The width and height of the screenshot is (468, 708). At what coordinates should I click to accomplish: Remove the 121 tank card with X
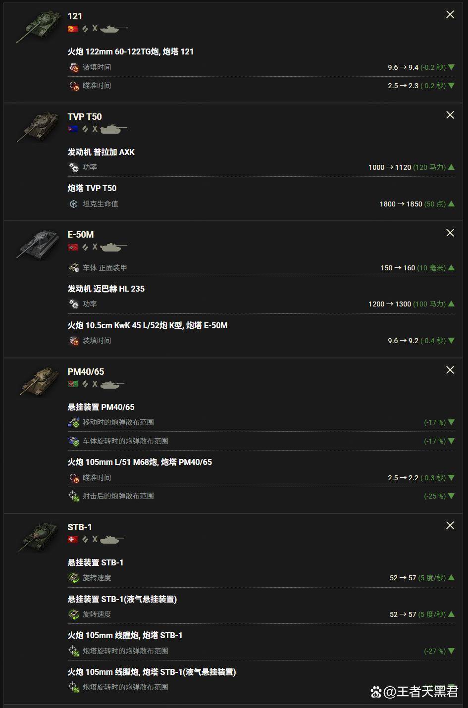450,15
